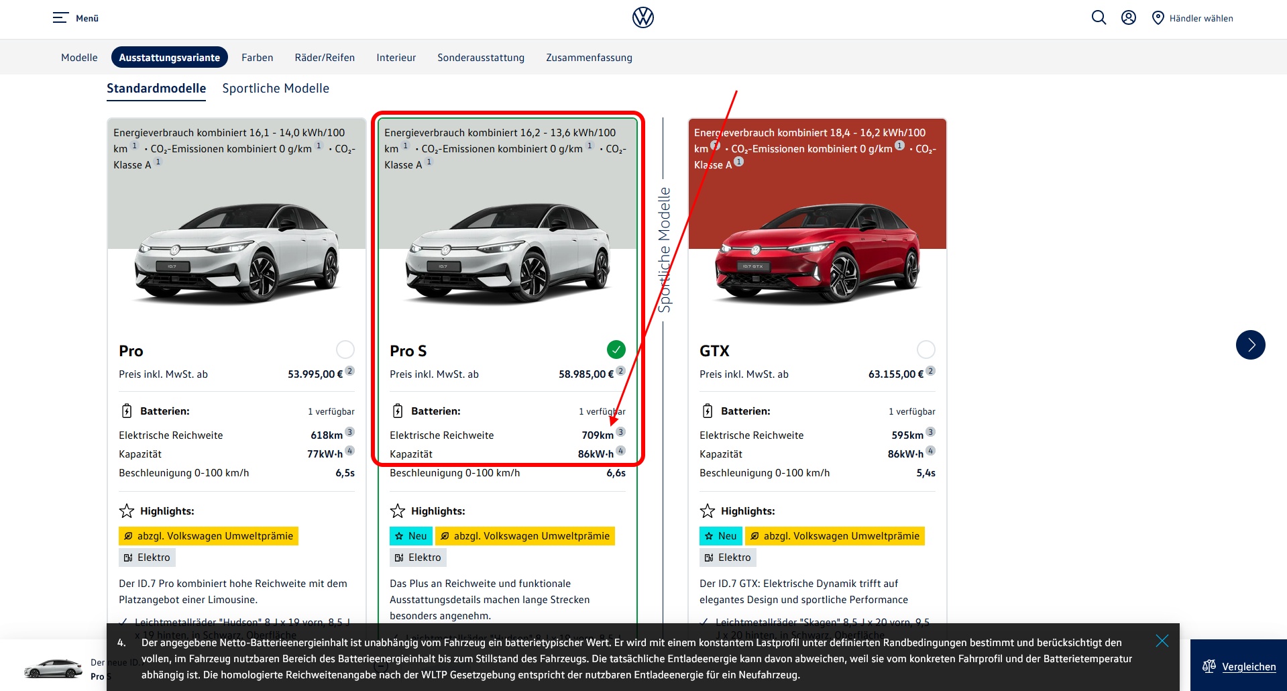Image resolution: width=1287 pixels, height=691 pixels.
Task: Click the Pro S card battery icon
Action: click(x=398, y=411)
